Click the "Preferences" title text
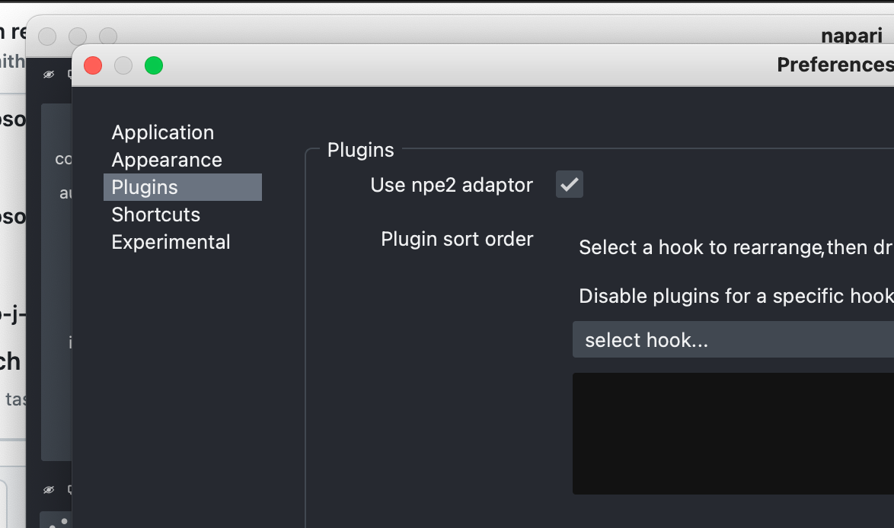The height and width of the screenshot is (528, 894). 833,65
